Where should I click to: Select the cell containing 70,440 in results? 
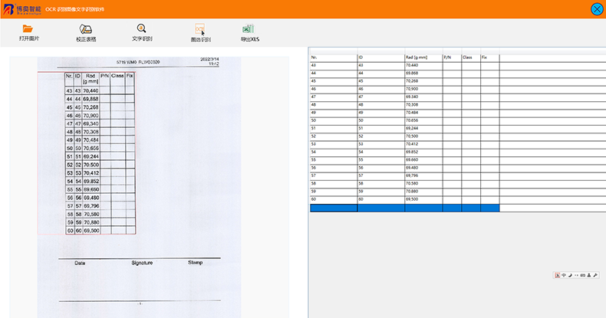[423, 66]
